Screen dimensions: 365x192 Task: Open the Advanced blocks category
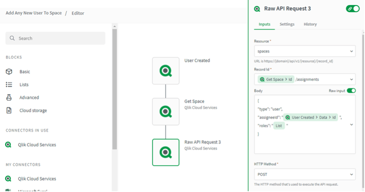(29, 97)
